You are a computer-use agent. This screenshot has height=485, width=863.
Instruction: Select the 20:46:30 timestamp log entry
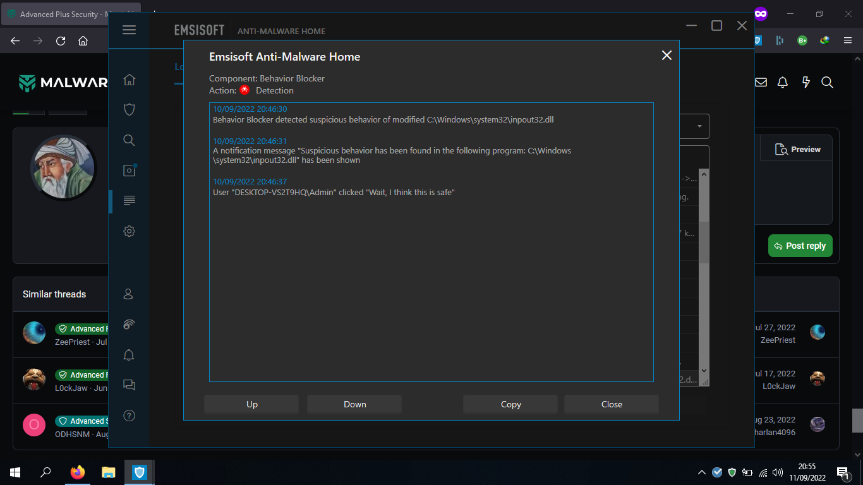[x=250, y=109]
